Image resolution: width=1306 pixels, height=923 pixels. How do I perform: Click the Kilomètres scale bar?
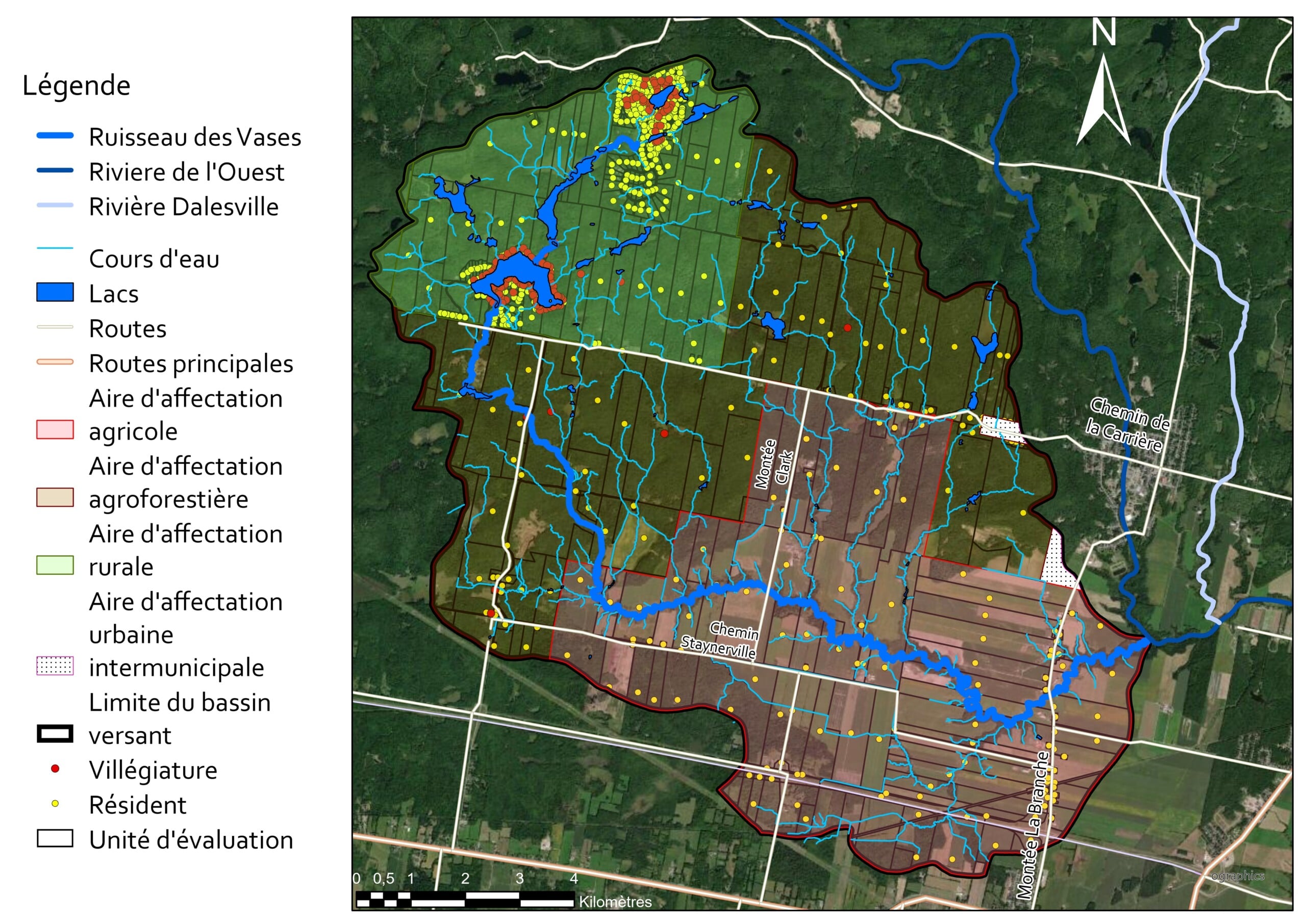(465, 900)
